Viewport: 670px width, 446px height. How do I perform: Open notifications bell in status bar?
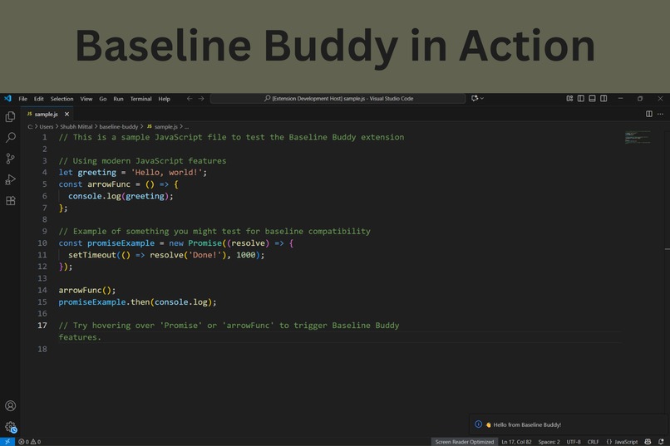(x=661, y=442)
